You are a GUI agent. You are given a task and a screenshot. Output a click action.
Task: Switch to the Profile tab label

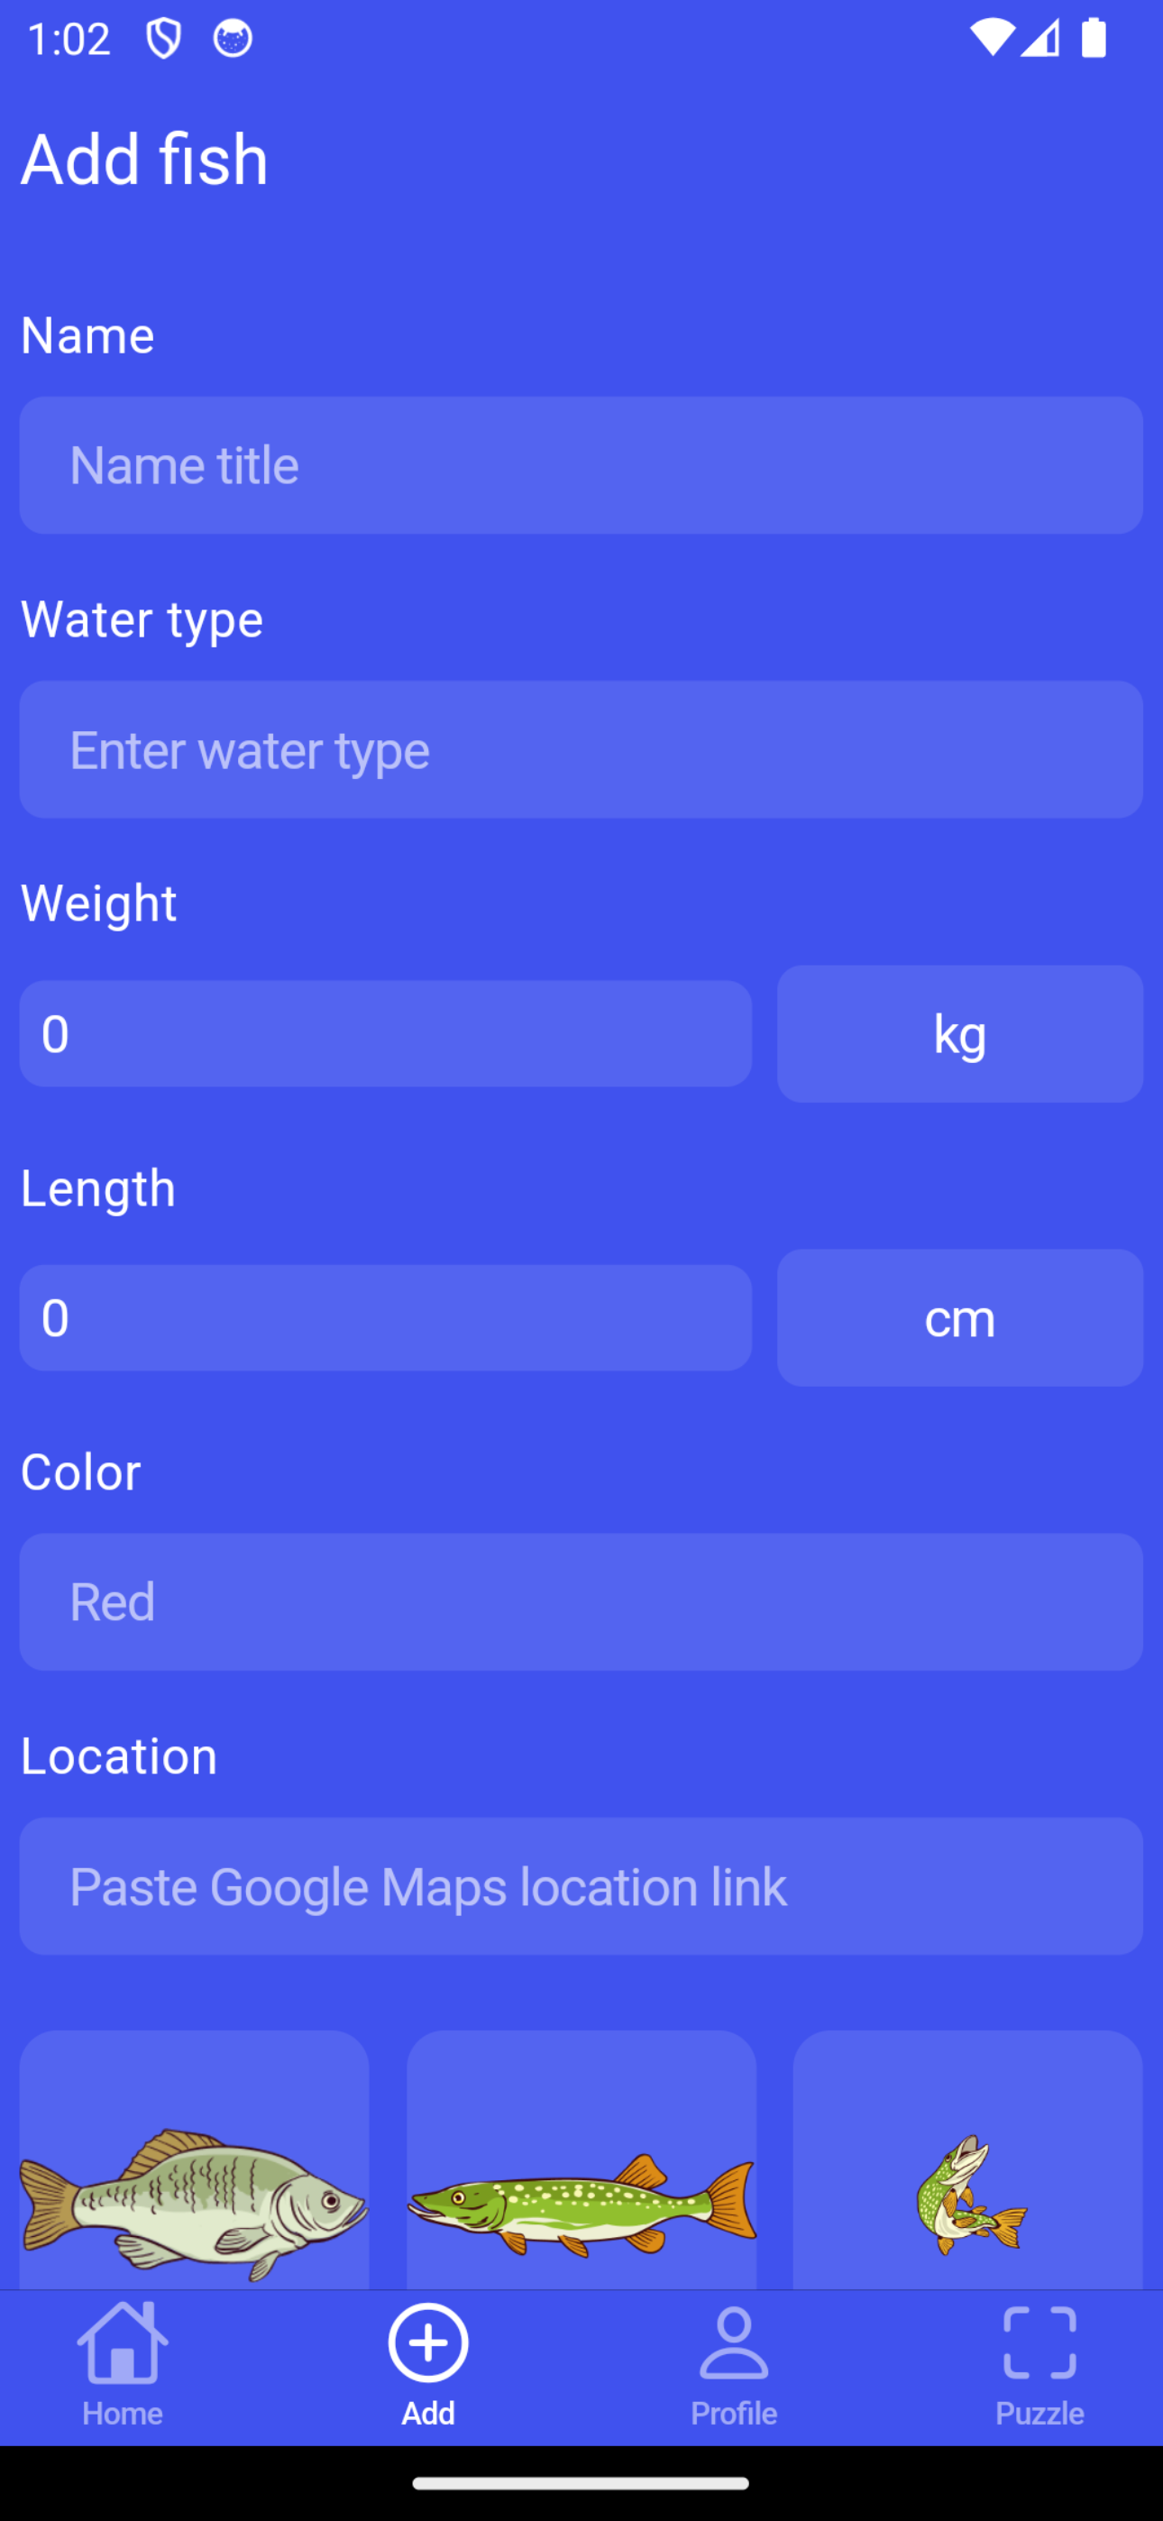(733, 2414)
